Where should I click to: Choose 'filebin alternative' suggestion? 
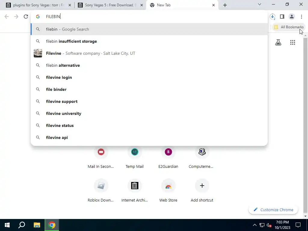(149, 65)
